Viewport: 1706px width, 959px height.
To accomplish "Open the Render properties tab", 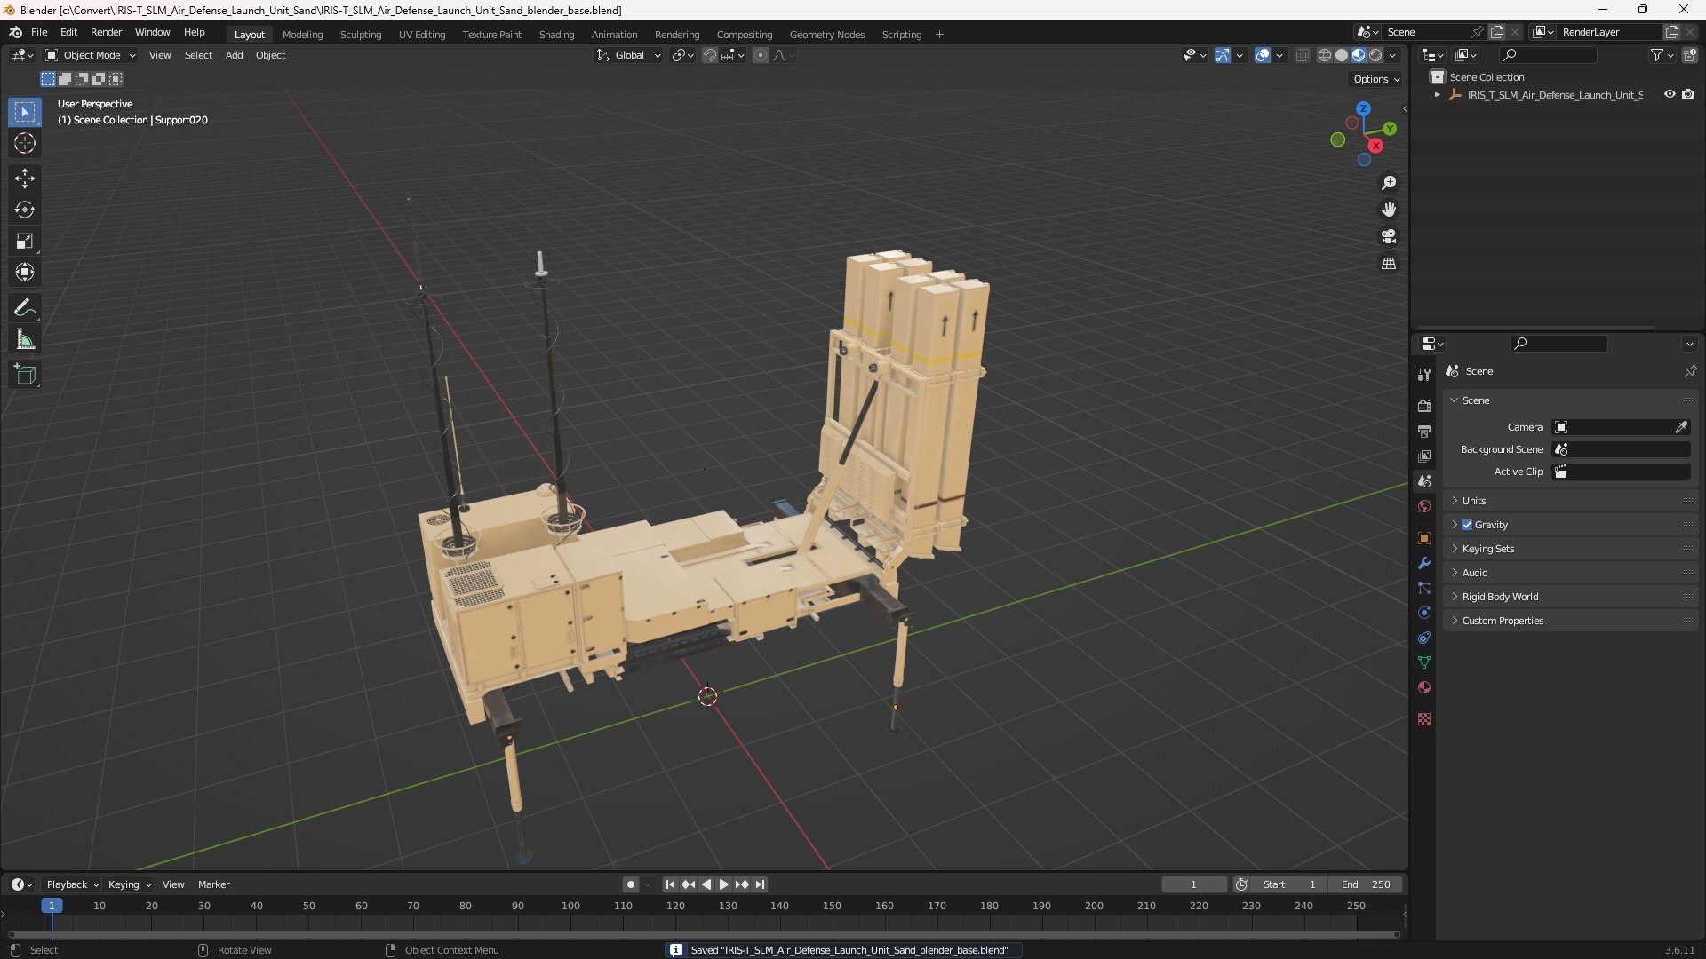I will pos(1424,406).
